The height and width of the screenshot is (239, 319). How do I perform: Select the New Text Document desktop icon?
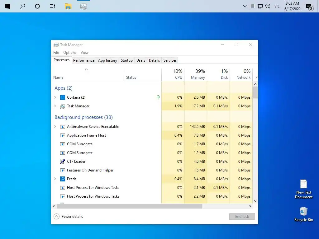[303, 189]
